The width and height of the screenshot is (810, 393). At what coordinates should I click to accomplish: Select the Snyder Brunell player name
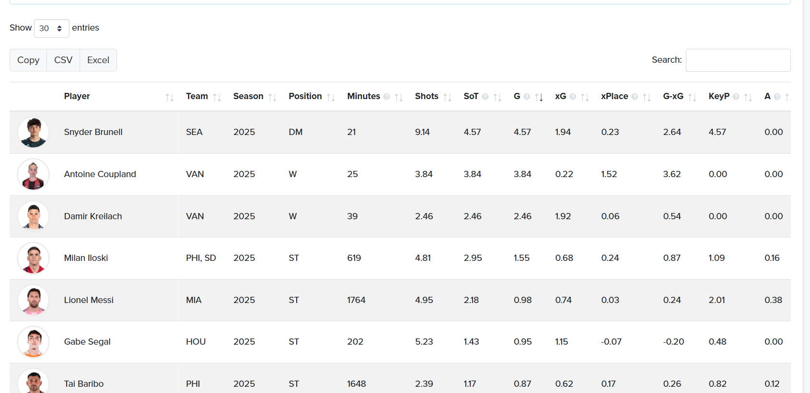coord(93,132)
